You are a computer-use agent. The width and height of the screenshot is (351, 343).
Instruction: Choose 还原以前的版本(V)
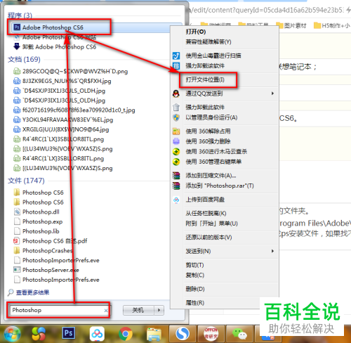point(208,238)
